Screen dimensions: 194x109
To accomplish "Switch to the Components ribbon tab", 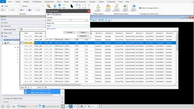I will click(x=37, y=2).
